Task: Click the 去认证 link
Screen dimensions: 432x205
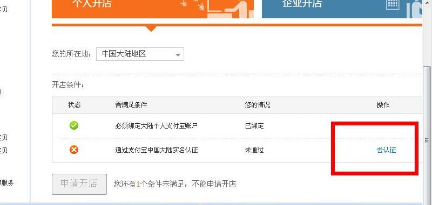Action: click(386, 150)
